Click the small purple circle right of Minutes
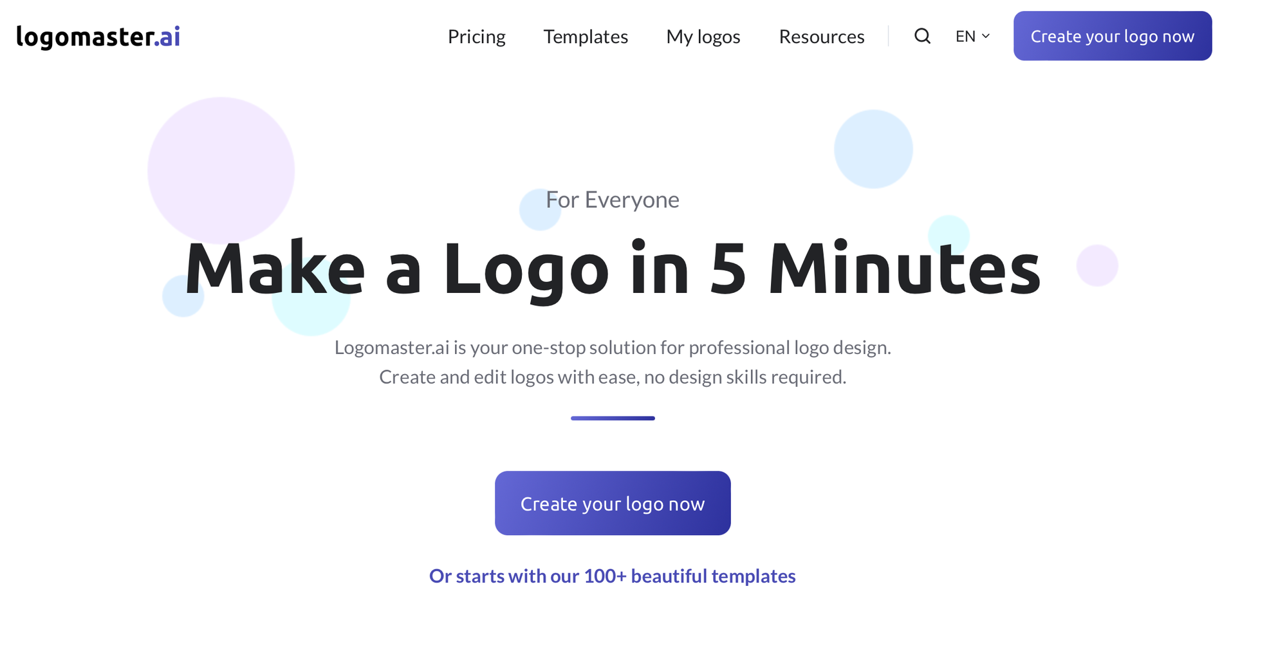The width and height of the screenshot is (1287, 647). coord(1097,265)
